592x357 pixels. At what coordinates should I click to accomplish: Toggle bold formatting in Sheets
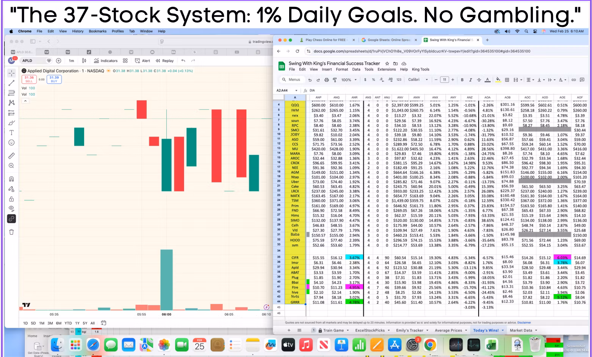[x=462, y=80]
